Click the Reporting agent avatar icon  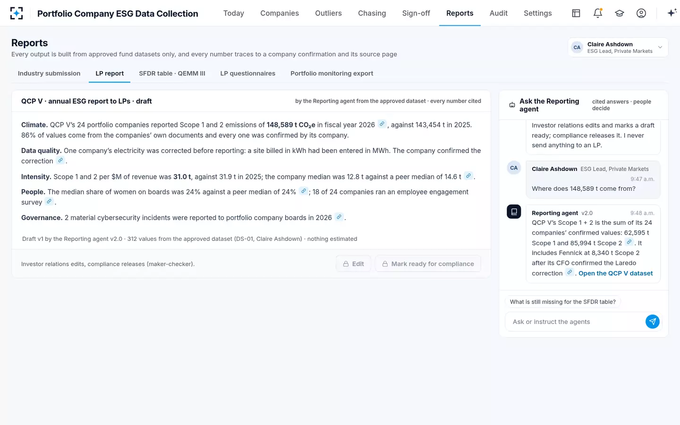(x=514, y=212)
